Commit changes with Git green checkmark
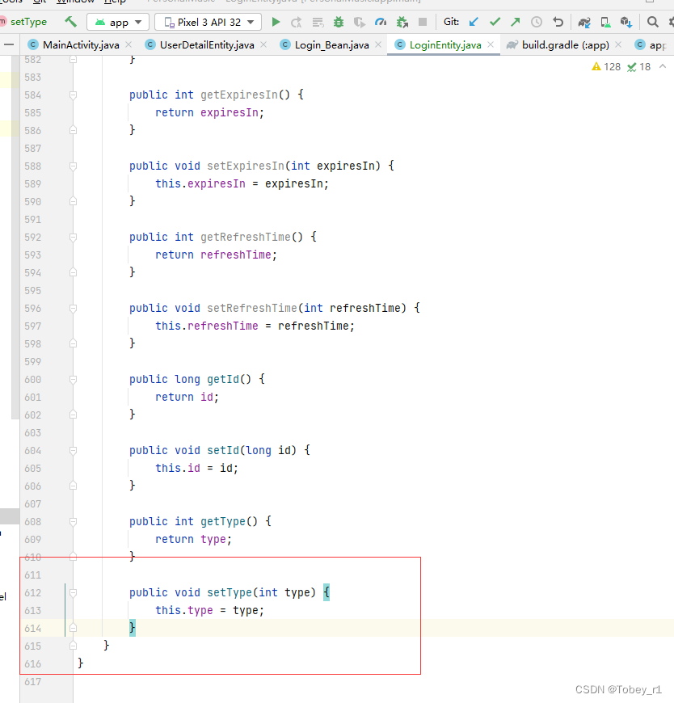Image resolution: width=674 pixels, height=703 pixels. (495, 22)
